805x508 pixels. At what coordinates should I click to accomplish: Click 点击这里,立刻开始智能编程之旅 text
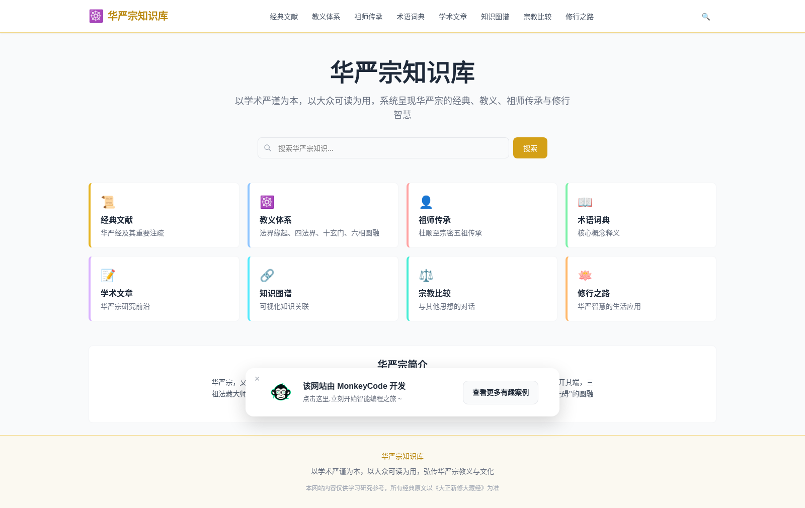point(352,399)
